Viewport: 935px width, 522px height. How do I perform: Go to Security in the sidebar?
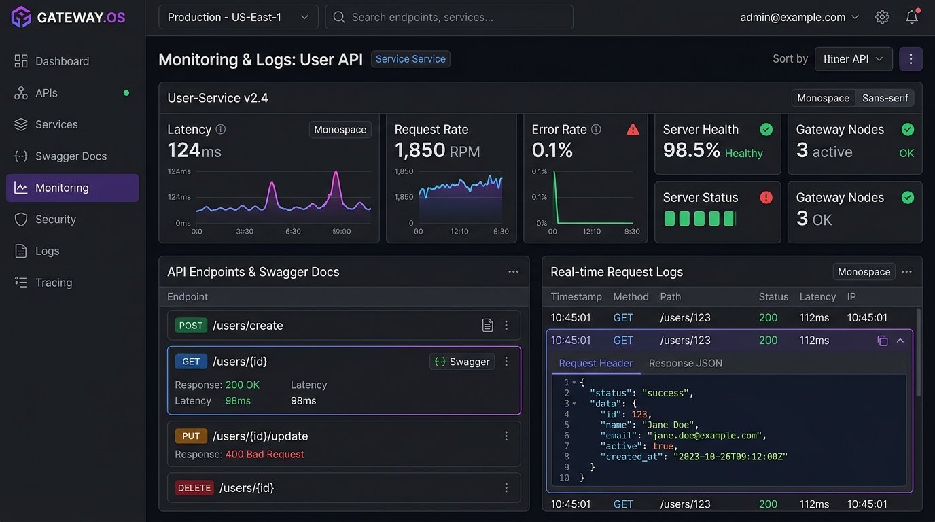click(x=73, y=220)
